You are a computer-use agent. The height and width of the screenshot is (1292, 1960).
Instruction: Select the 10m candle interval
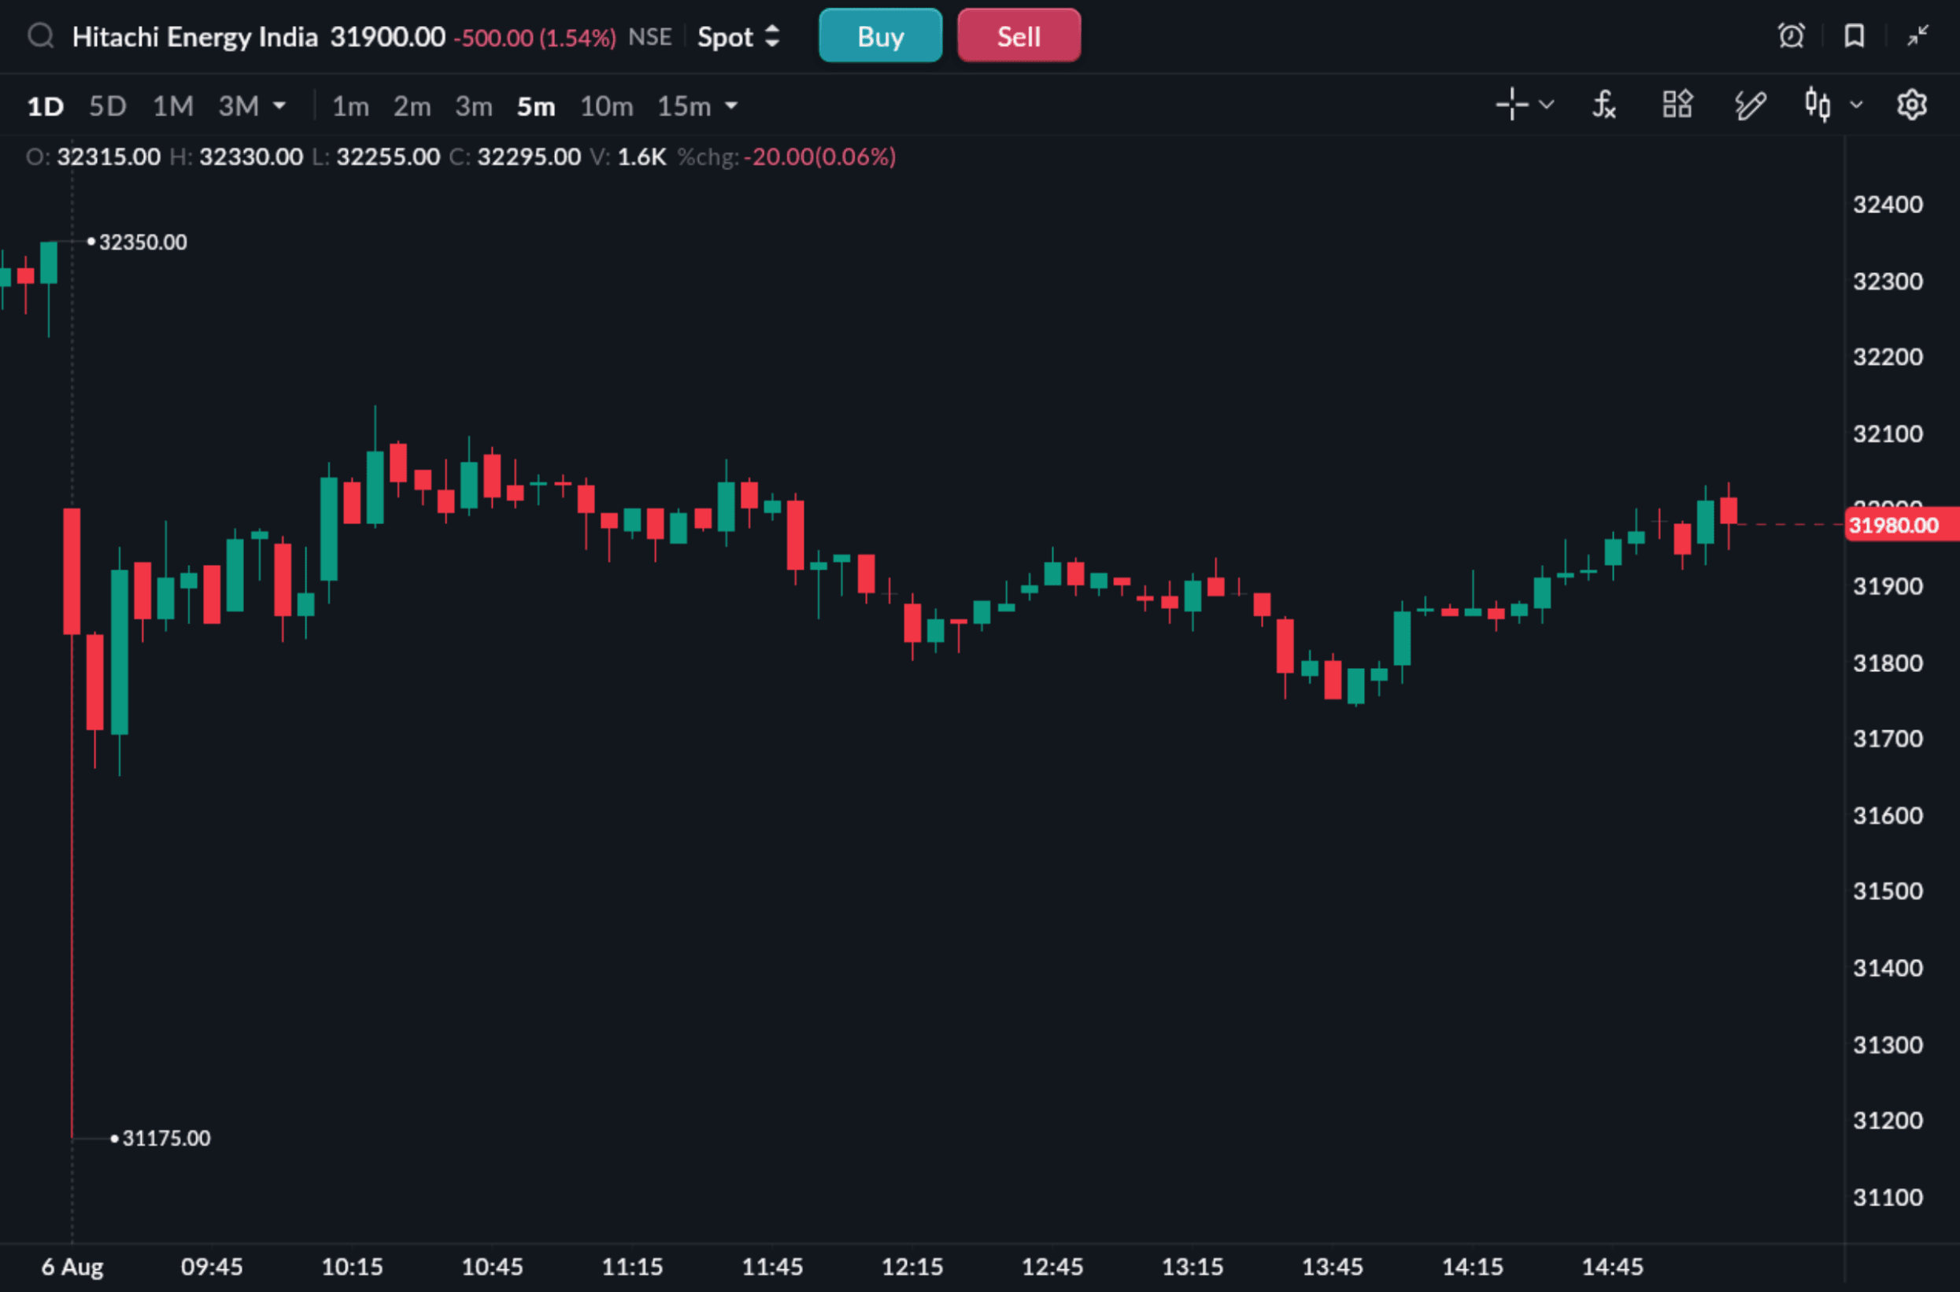pyautogui.click(x=607, y=106)
